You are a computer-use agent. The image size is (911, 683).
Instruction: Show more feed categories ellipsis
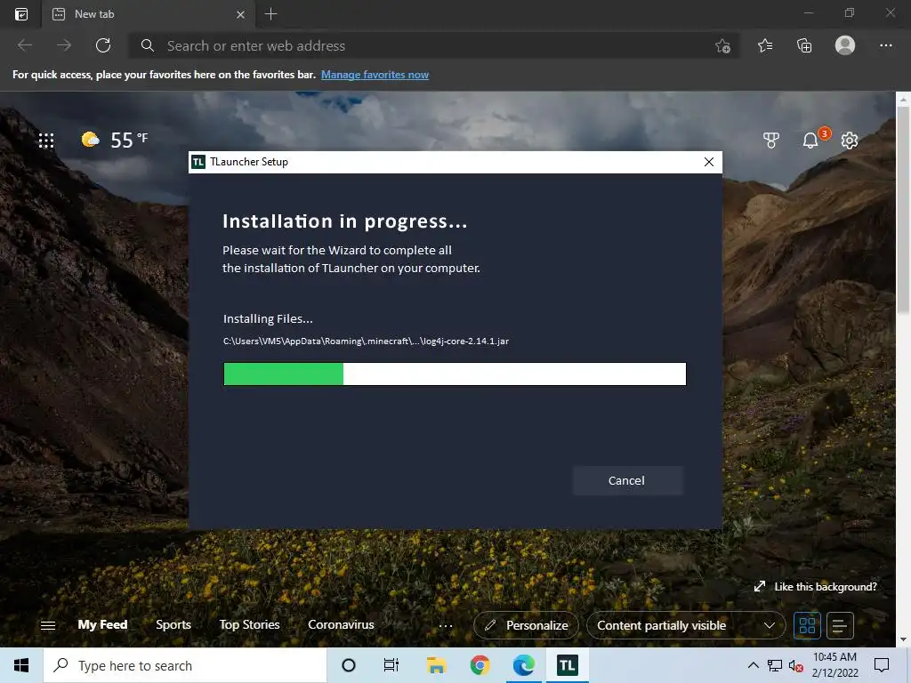point(446,626)
